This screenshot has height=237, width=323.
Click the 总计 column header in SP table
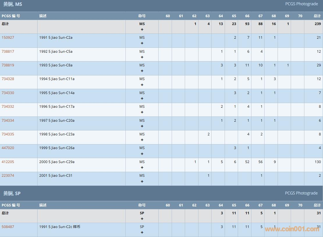click(x=317, y=205)
